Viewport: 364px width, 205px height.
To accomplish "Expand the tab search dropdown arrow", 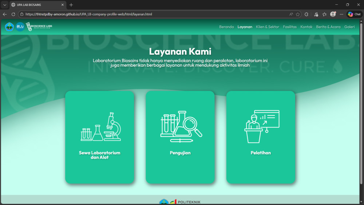I will click(5, 5).
